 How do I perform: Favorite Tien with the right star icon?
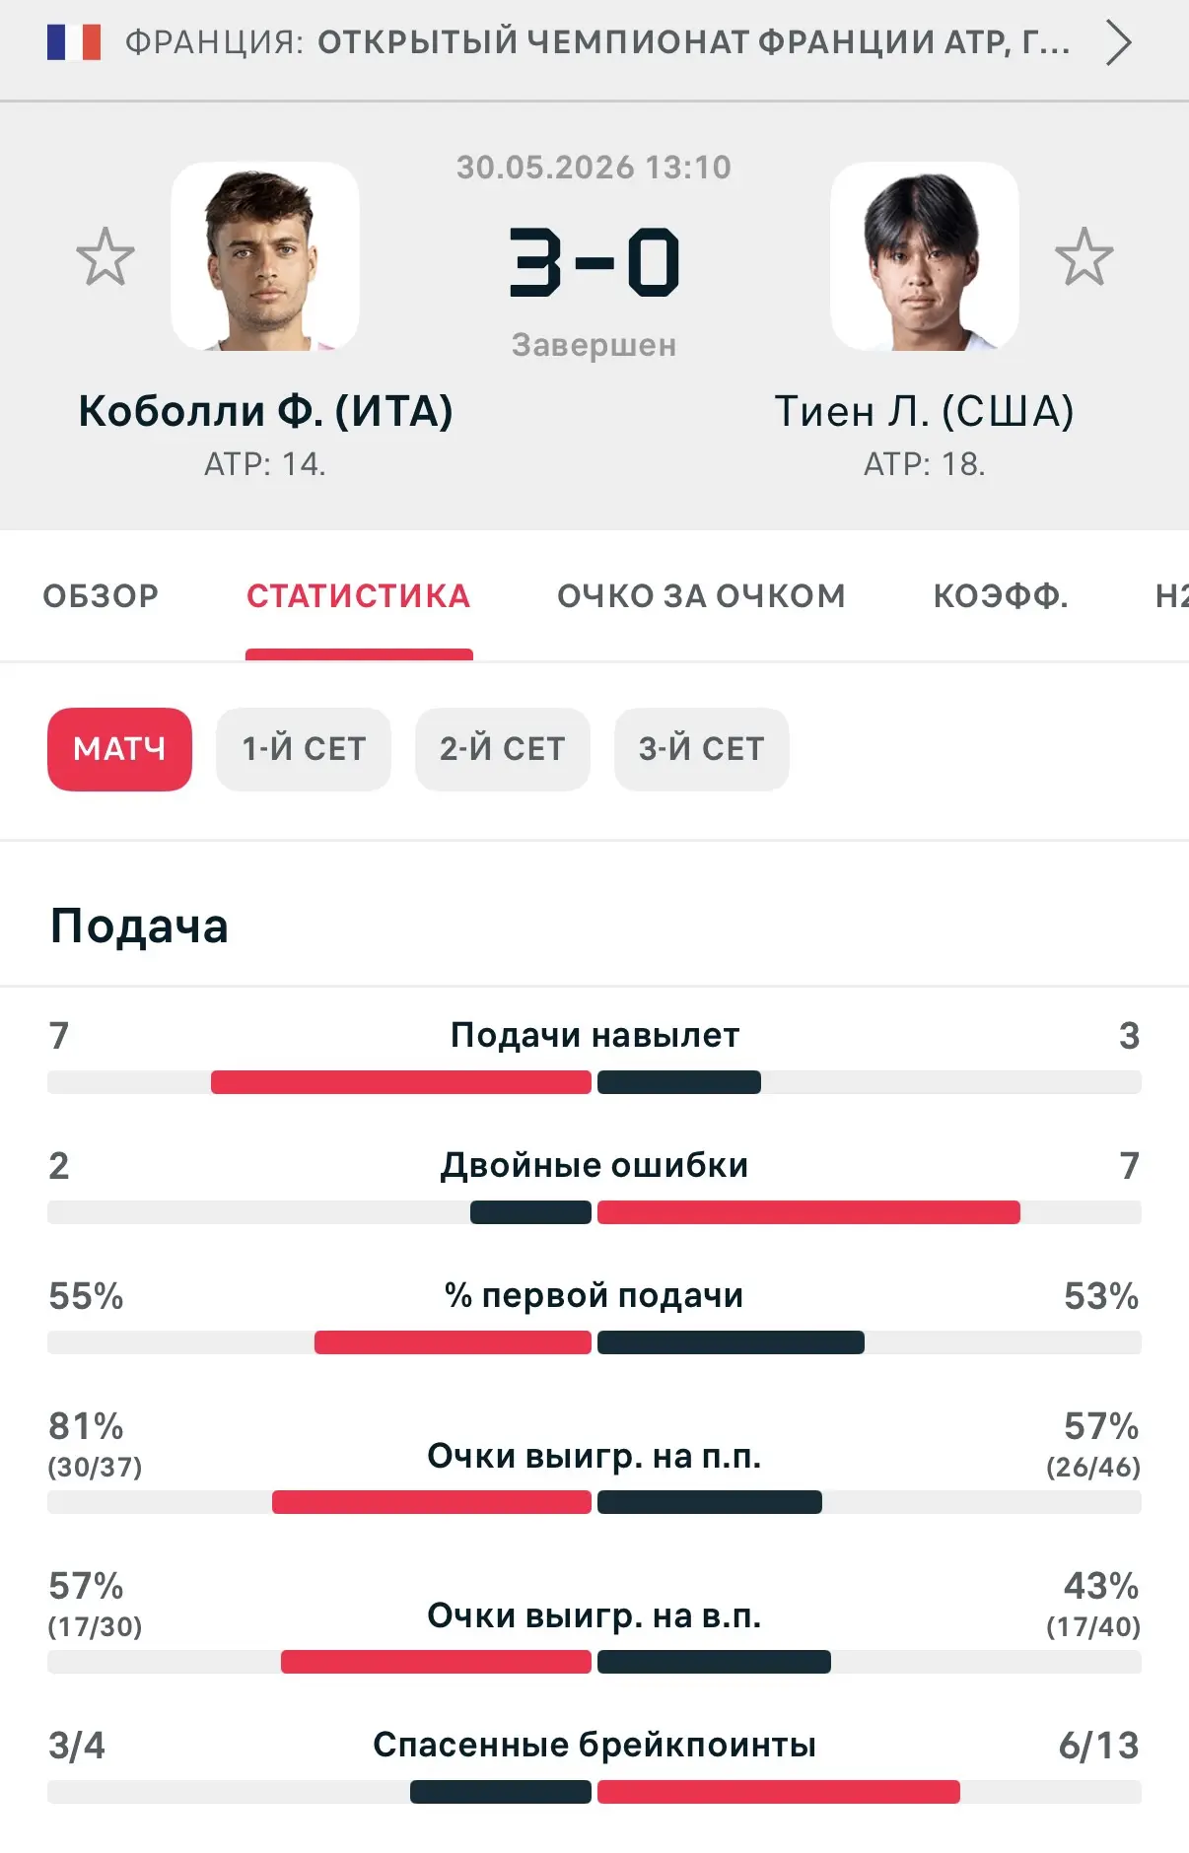click(1084, 256)
